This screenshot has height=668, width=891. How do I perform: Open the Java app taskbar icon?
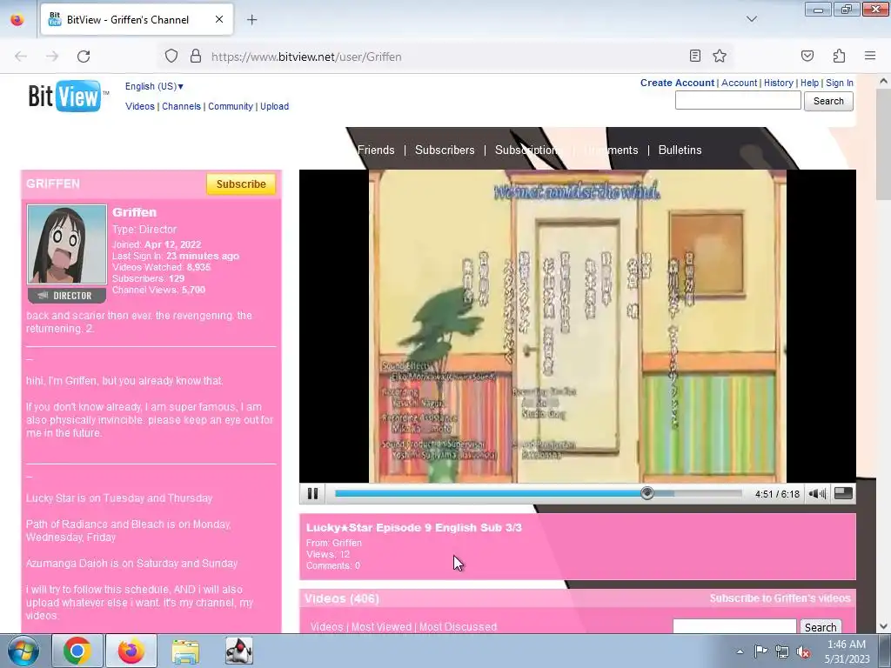coord(239,651)
